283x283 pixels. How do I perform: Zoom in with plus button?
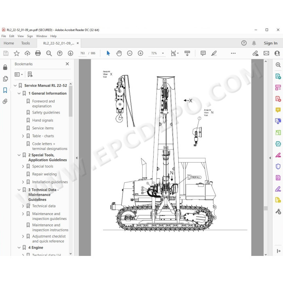point(140,53)
